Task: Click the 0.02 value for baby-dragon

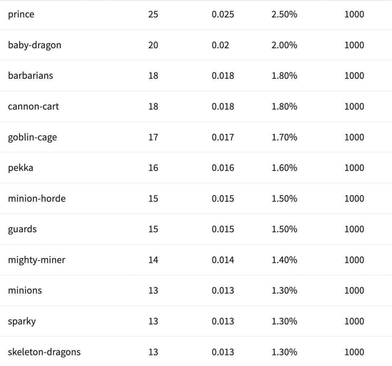Action: coord(220,45)
